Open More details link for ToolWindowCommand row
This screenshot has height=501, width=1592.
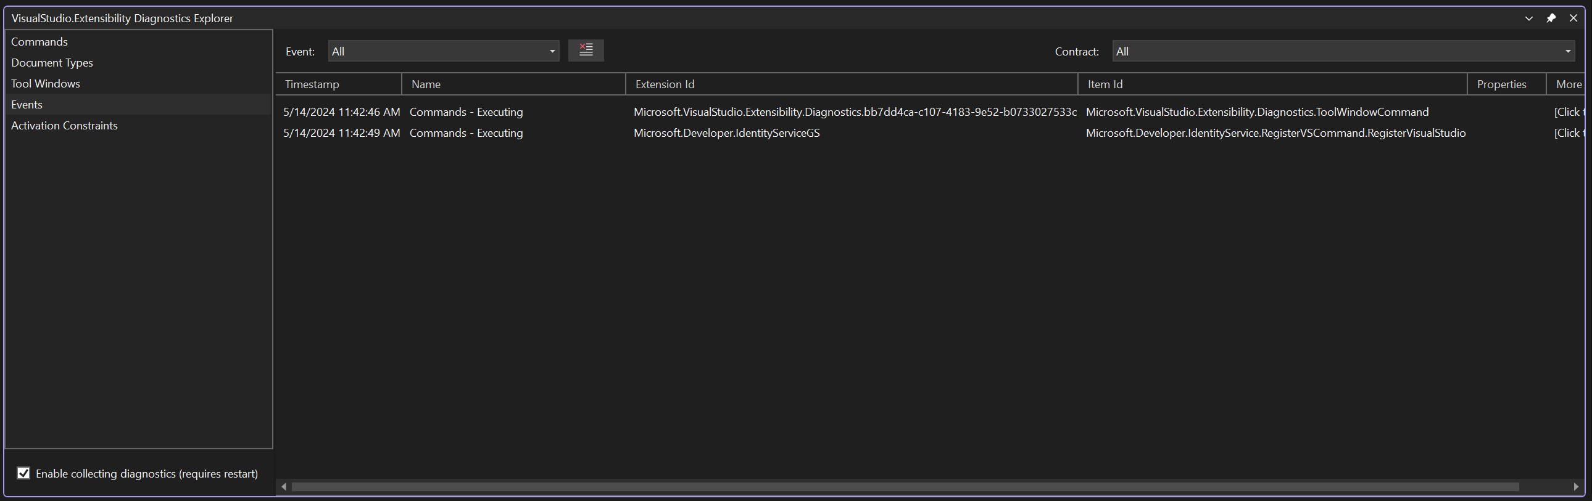coord(1569,112)
